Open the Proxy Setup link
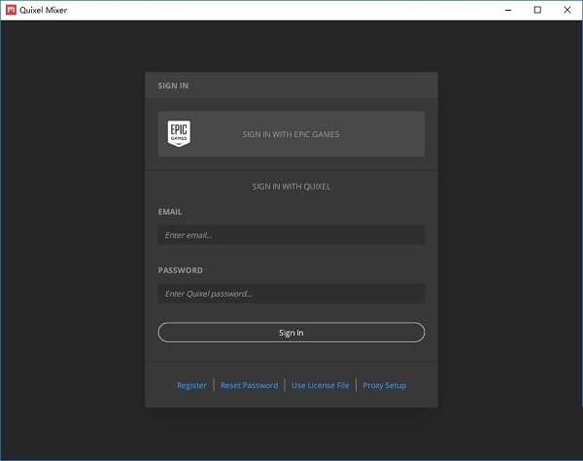 point(385,385)
